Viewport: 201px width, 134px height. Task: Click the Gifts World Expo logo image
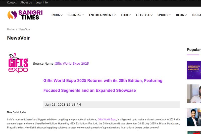(x=18, y=63)
